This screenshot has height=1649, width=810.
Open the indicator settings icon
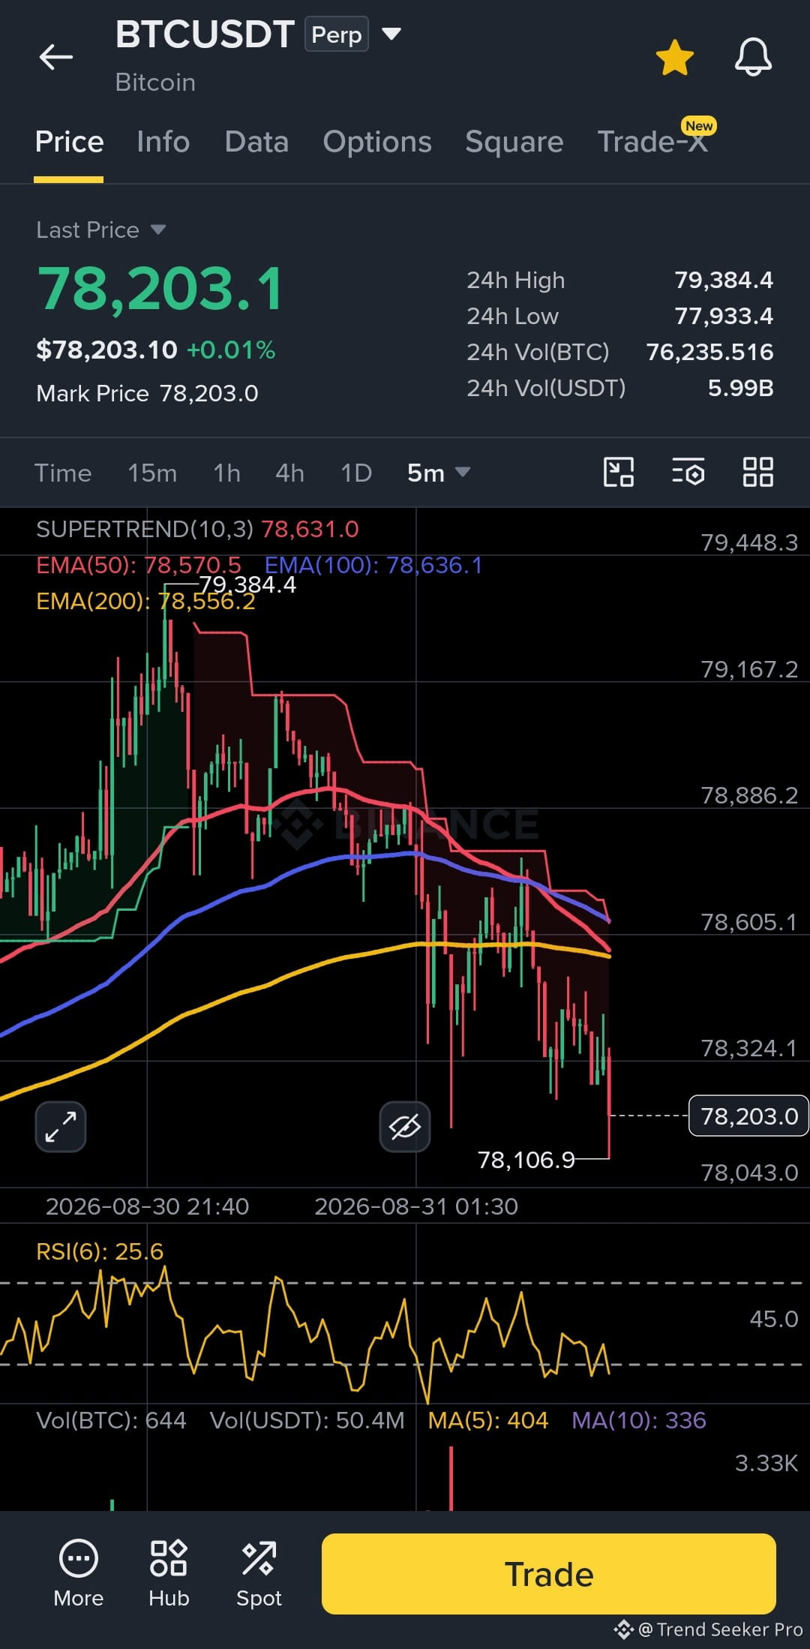coord(688,473)
